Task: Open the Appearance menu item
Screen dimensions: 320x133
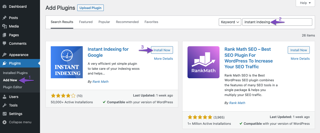Action: tap(20, 55)
